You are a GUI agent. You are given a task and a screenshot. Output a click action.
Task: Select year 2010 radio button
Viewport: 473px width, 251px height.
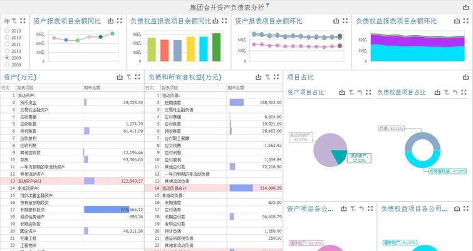[7, 51]
